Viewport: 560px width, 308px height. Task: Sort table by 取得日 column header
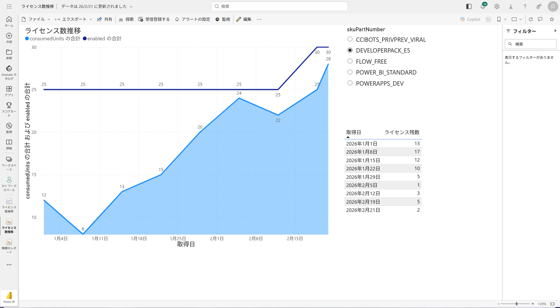point(354,132)
